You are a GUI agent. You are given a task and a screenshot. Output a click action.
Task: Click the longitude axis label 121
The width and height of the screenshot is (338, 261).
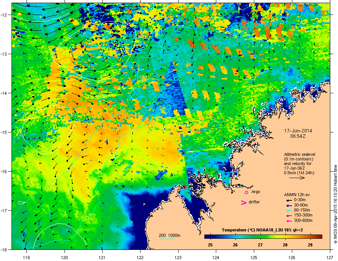103,257
